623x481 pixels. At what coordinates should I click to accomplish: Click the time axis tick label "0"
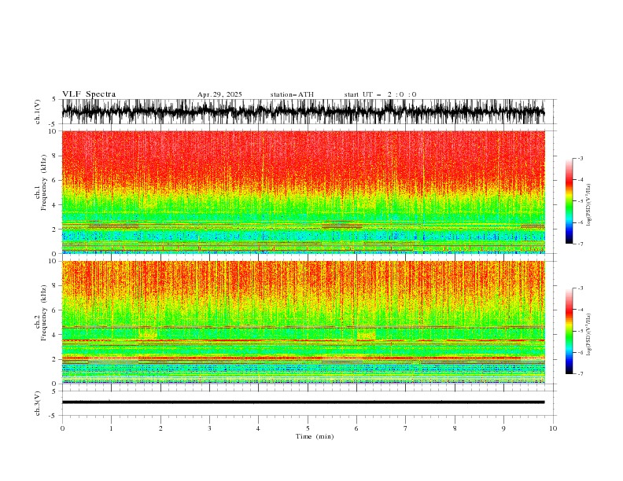tap(62, 428)
